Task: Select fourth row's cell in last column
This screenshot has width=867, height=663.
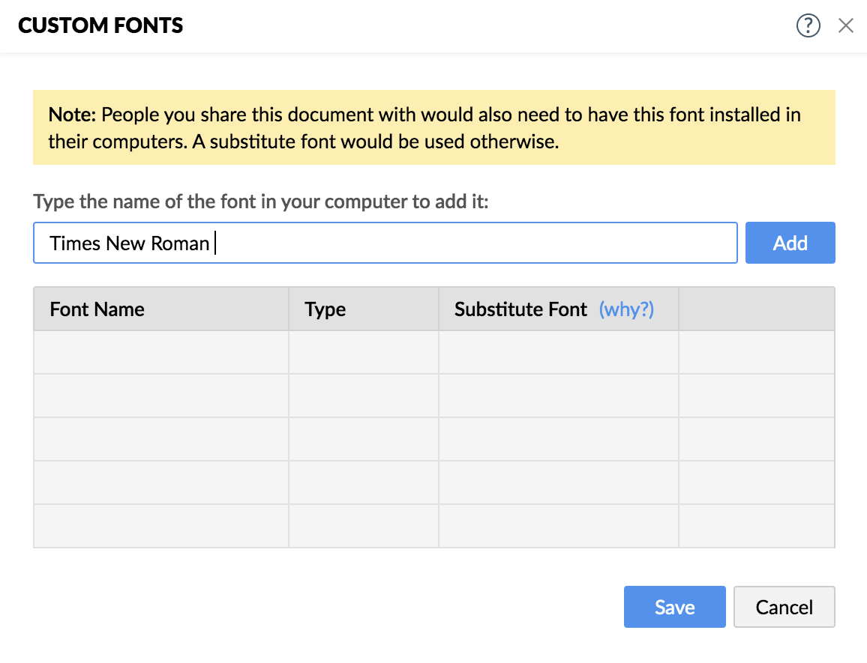Action: (756, 482)
